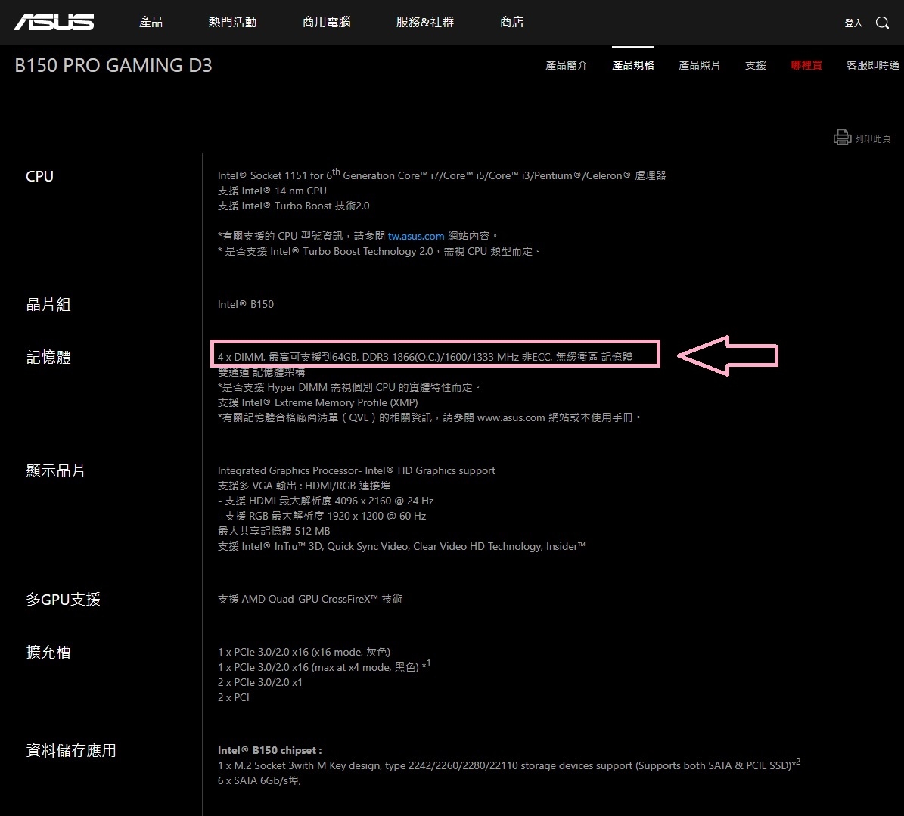Screen dimensions: 904x816
Task: Open the 商用電腦 menu
Action: [326, 22]
